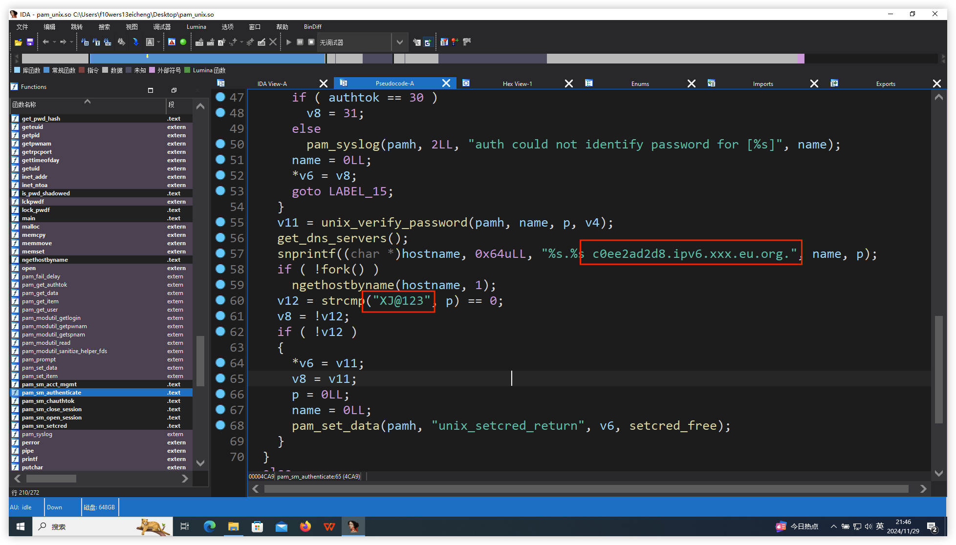Click the Functions list scroll-down arrow
956x545 pixels.
(200, 462)
